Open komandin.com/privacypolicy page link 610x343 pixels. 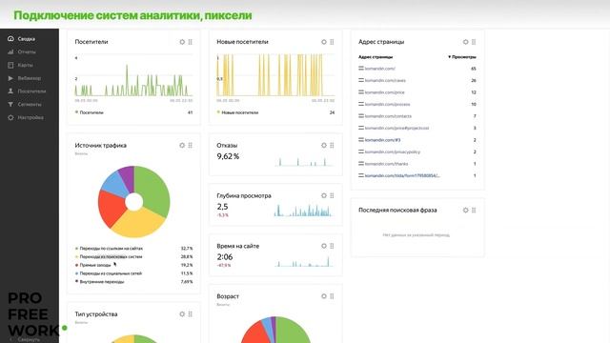(x=393, y=152)
